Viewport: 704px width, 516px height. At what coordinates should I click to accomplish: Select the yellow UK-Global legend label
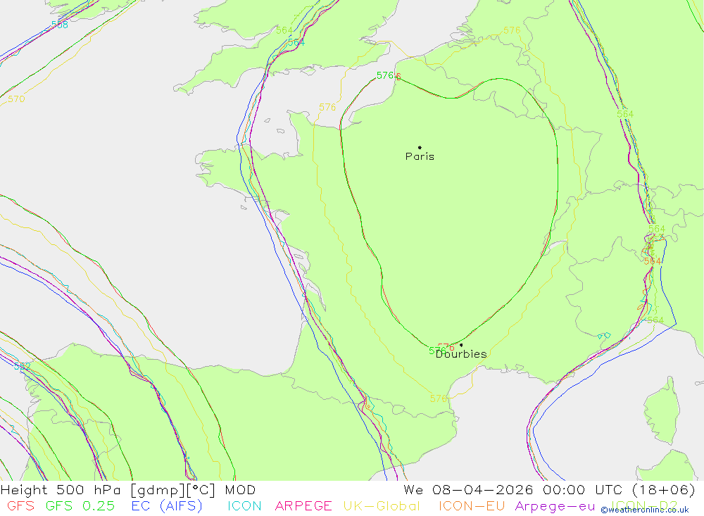[382, 505]
